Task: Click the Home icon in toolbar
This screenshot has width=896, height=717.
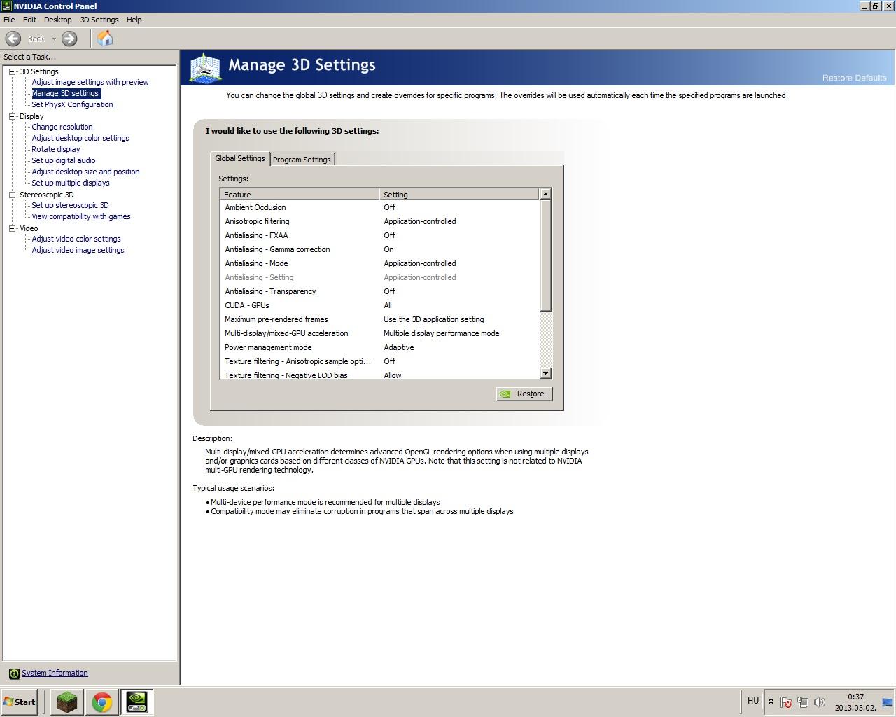Action: (105, 39)
